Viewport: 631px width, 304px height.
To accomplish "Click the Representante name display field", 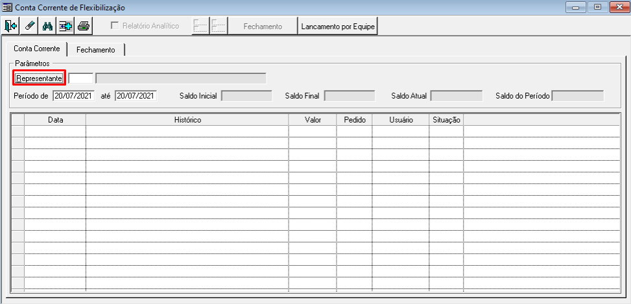I will pyautogui.click(x=181, y=78).
